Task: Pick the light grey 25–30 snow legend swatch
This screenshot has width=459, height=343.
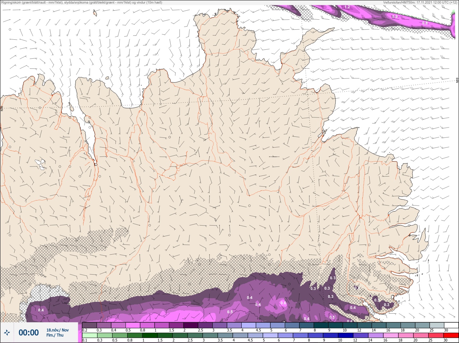Action: (x=437, y=325)
